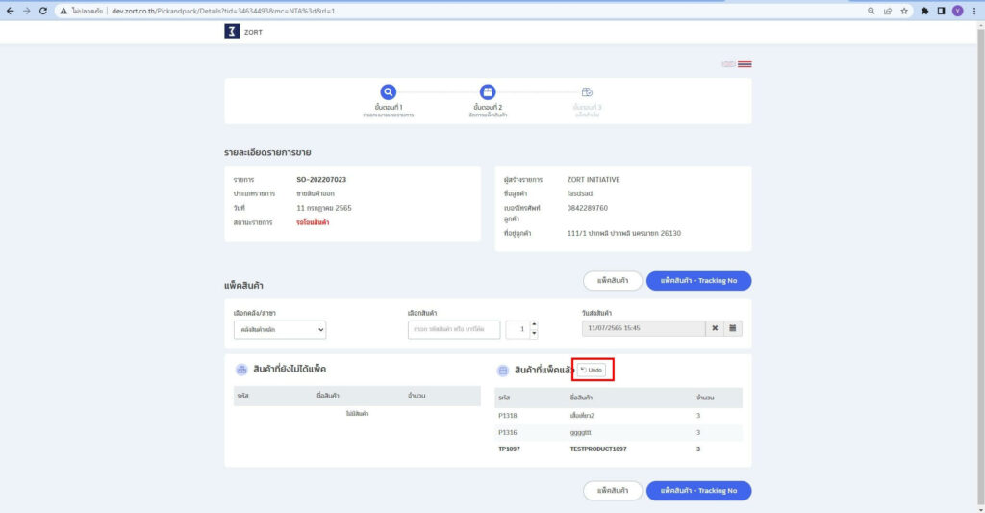Click the top blue Tracking No button
Image resolution: width=985 pixels, height=513 pixels.
point(698,281)
